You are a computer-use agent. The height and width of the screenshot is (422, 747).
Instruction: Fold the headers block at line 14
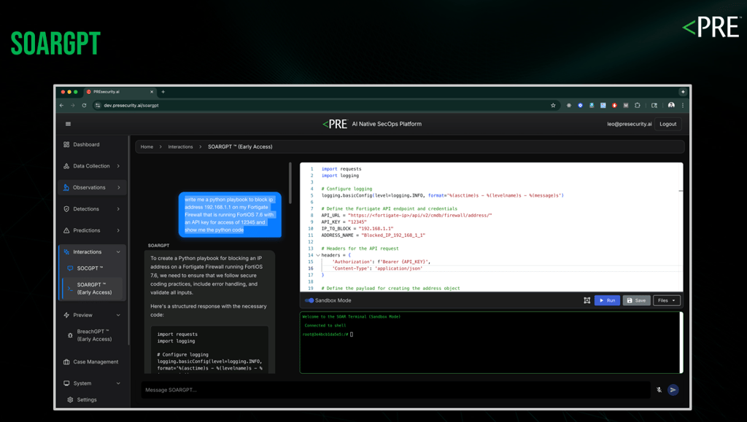coord(318,255)
